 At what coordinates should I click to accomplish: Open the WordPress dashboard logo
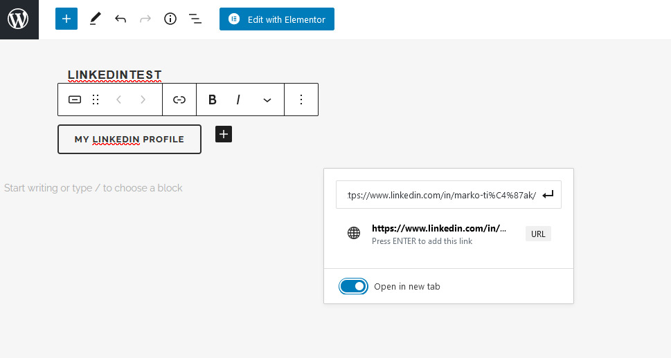pos(19,19)
